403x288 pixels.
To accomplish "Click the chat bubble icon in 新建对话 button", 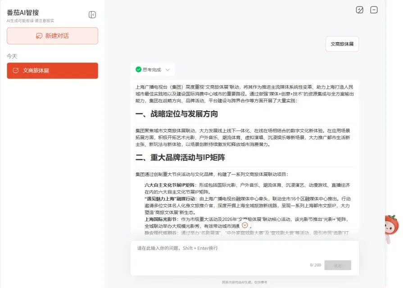I will pyautogui.click(x=39, y=36).
